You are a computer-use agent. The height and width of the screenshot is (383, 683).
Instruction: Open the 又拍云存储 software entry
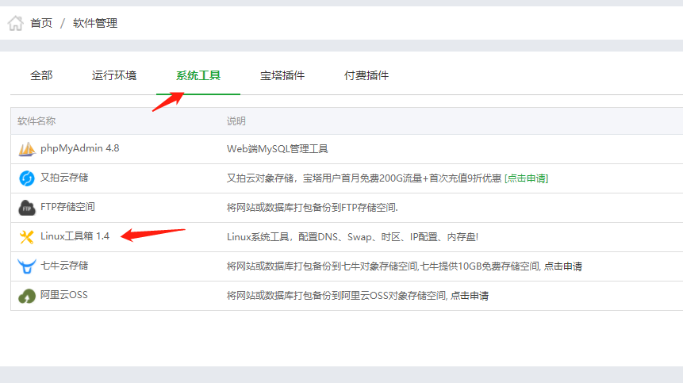click(64, 178)
